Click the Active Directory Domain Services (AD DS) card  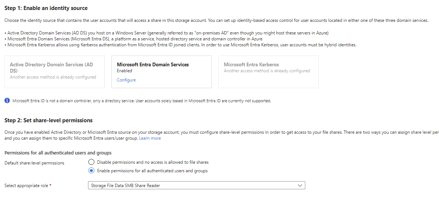click(55, 72)
